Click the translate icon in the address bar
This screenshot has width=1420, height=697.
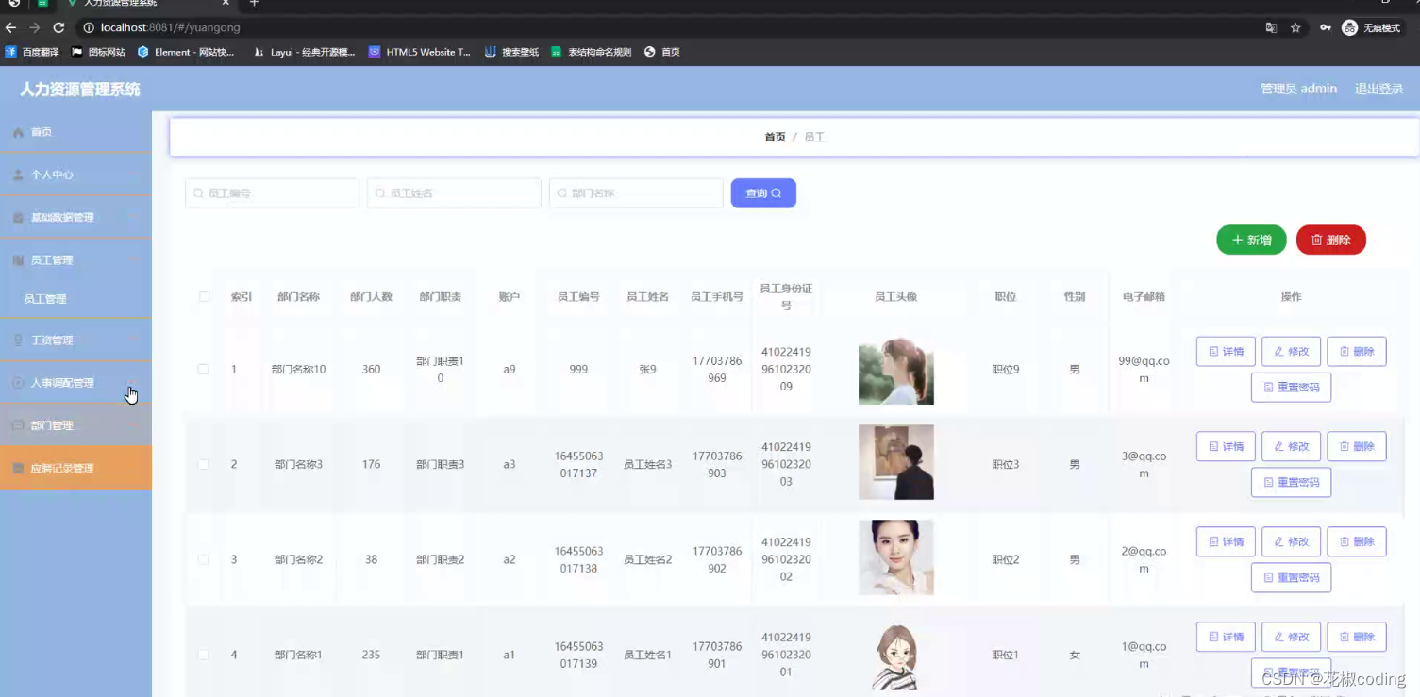[1270, 28]
